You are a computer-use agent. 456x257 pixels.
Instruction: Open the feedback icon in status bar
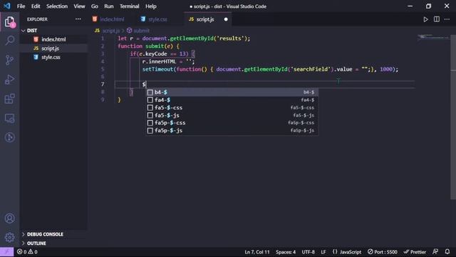pos(435,252)
